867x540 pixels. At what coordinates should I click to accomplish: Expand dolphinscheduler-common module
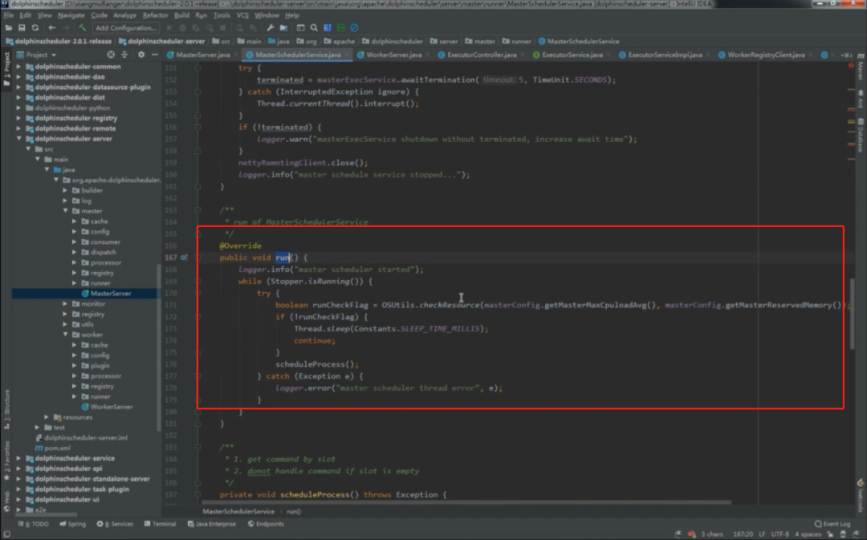[19, 67]
